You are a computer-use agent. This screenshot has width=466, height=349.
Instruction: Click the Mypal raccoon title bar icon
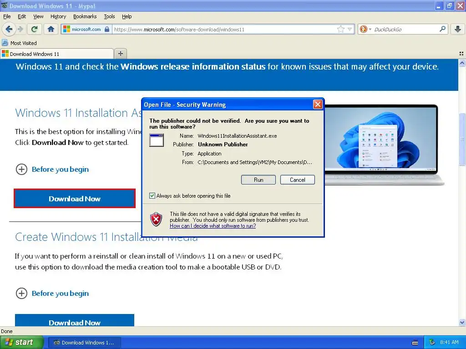4,5
